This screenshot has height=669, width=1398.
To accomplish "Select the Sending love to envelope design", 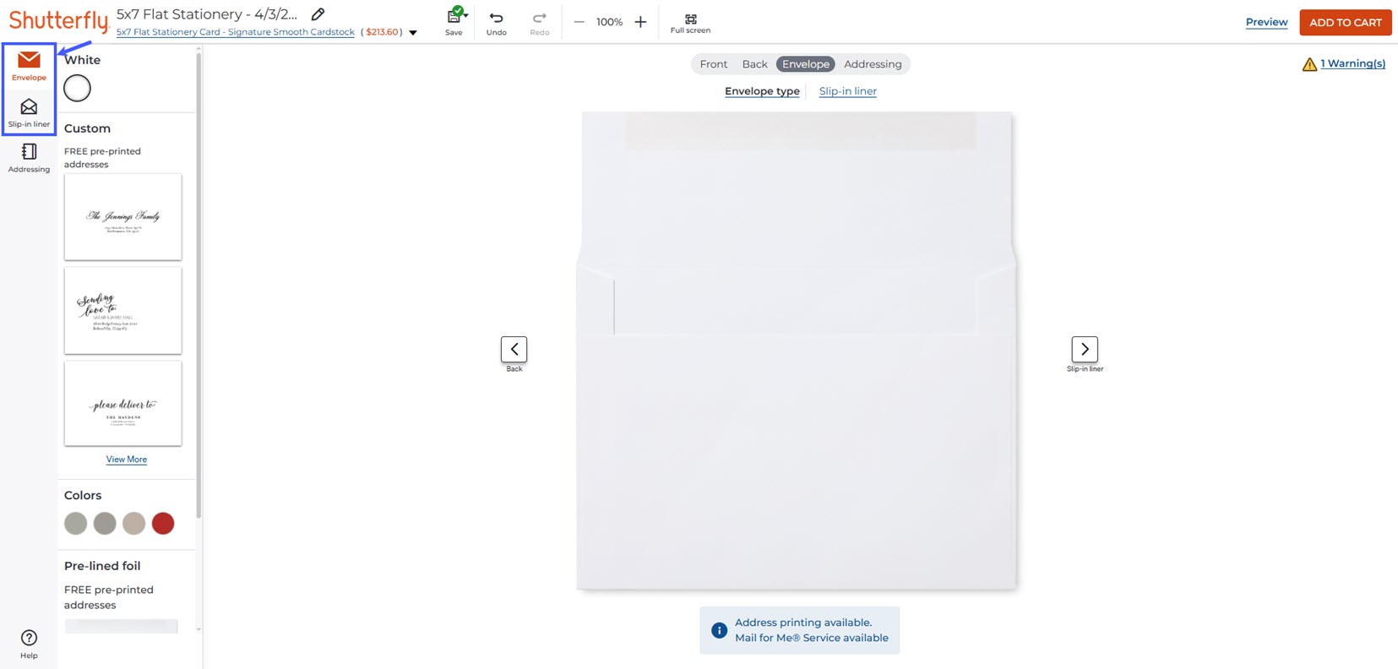I will (x=123, y=311).
